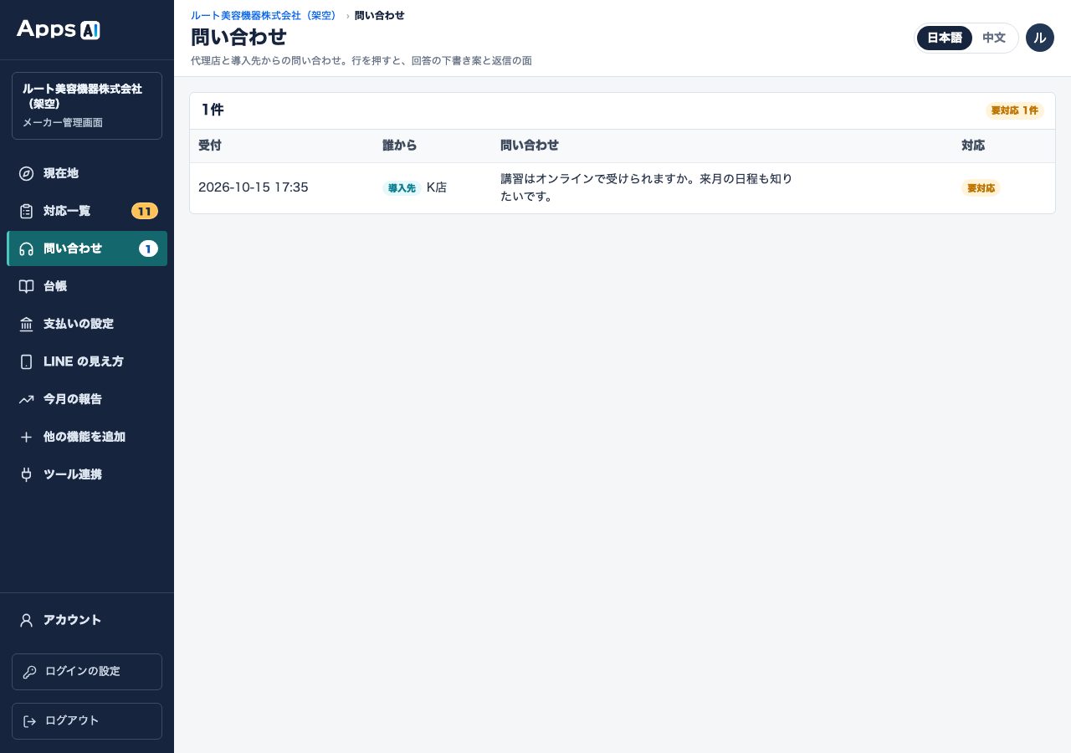1071x753 pixels.
Task: Open ツール連携 in the sidebar
Action: pos(87,474)
